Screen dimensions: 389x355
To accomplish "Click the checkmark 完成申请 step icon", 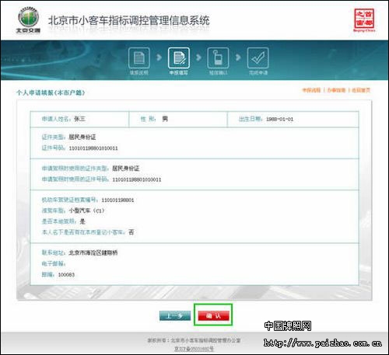I will point(258,58).
